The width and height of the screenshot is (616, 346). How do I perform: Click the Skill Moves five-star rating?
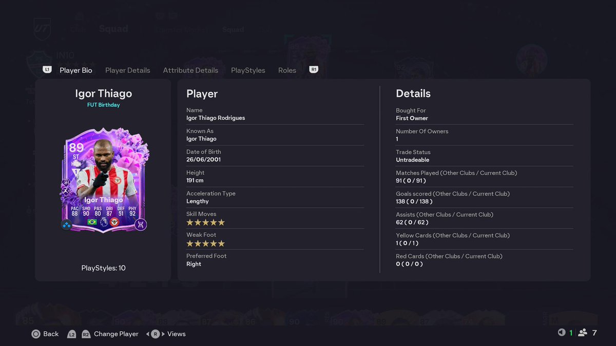tap(205, 222)
